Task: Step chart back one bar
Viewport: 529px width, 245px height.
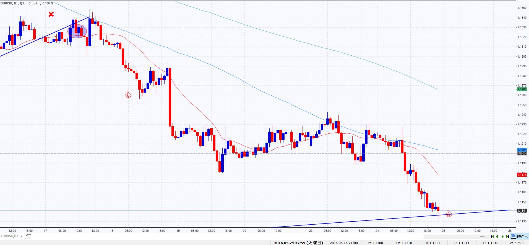Action: click(x=497, y=236)
